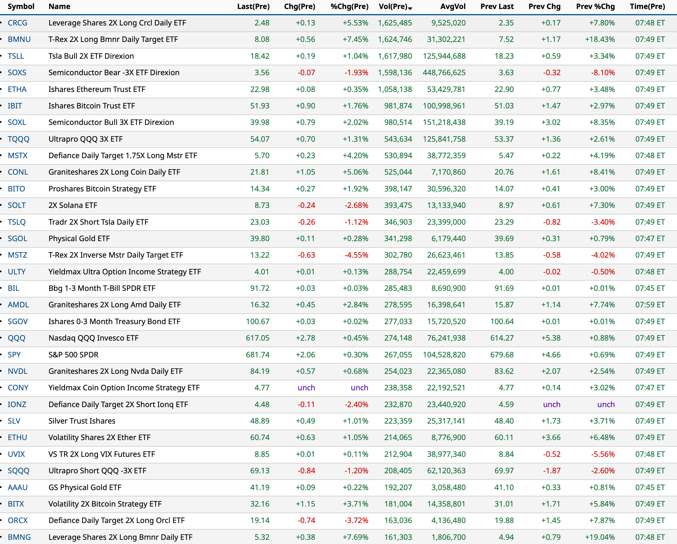Viewport: 677px width, 544px height.
Task: Open the TQQQ ticker link
Action: click(x=19, y=139)
